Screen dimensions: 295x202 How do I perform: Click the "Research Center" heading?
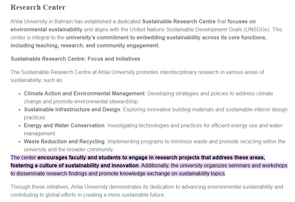[38, 7]
